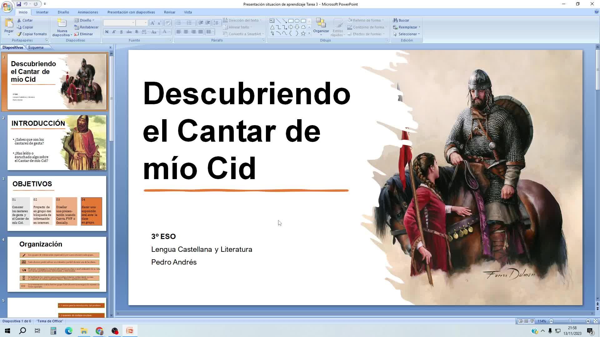Select the right arrow shape
The image size is (600, 337).
point(291,27)
